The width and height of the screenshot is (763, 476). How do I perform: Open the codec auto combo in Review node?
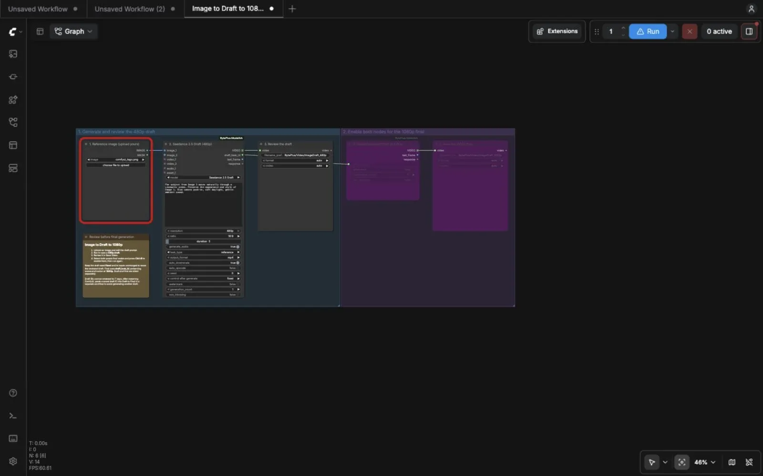[x=296, y=166]
